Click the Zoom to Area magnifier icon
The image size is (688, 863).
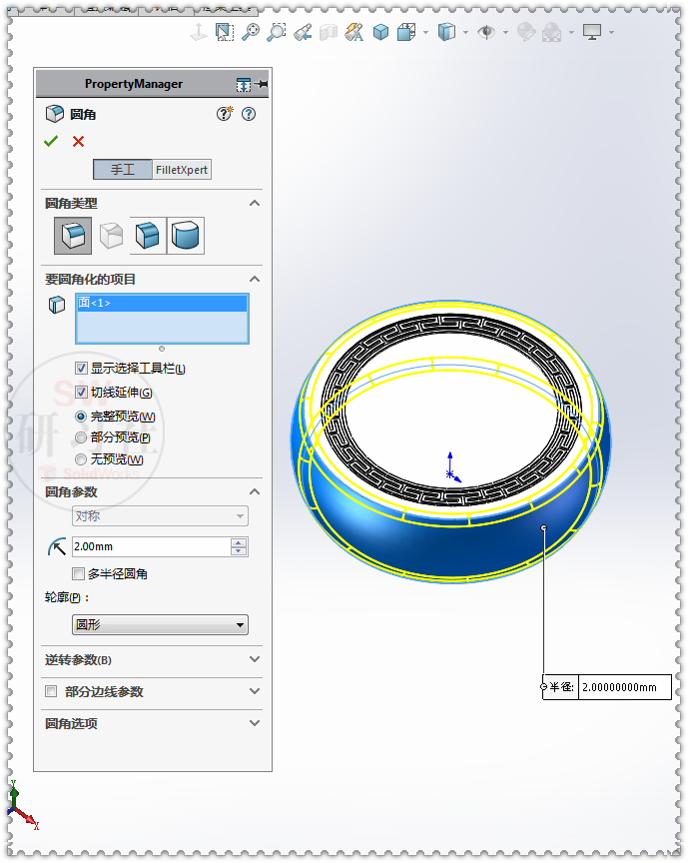[x=277, y=33]
